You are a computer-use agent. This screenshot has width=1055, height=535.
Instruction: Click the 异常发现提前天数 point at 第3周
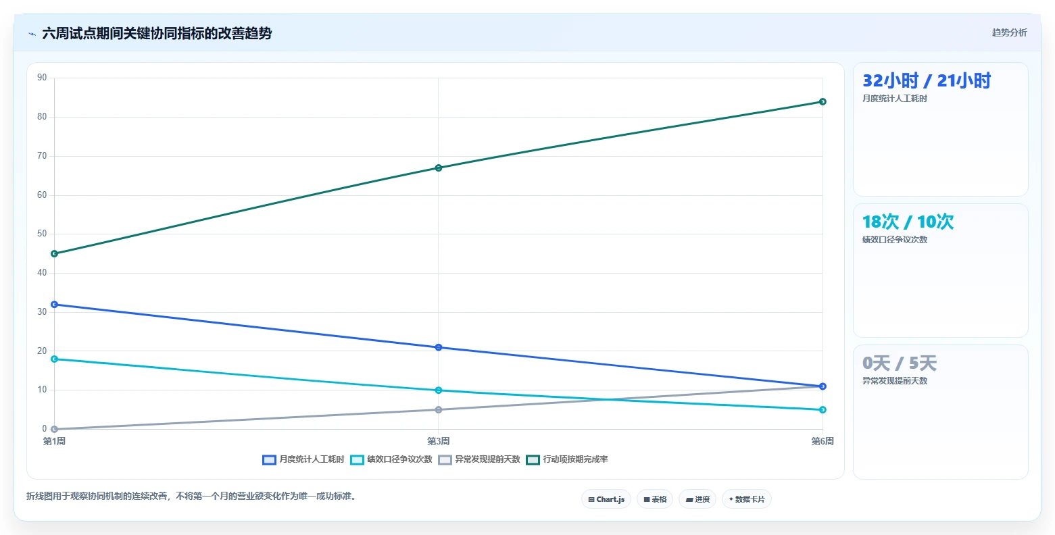pyautogui.click(x=439, y=409)
